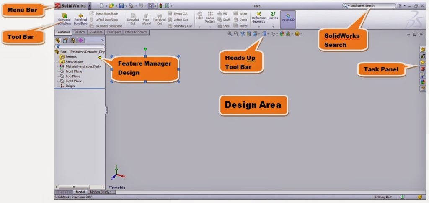
Task: Apply the Fillet tool
Action: tap(199, 16)
